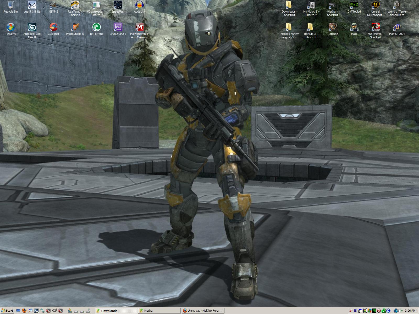This screenshot has width=419, height=314.
Task: Select the TweakVI desktop icon
Action: (10, 29)
